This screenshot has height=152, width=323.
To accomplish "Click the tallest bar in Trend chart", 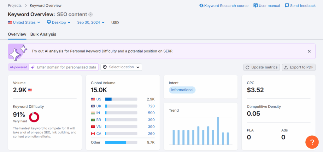I will click(x=218, y=131).
